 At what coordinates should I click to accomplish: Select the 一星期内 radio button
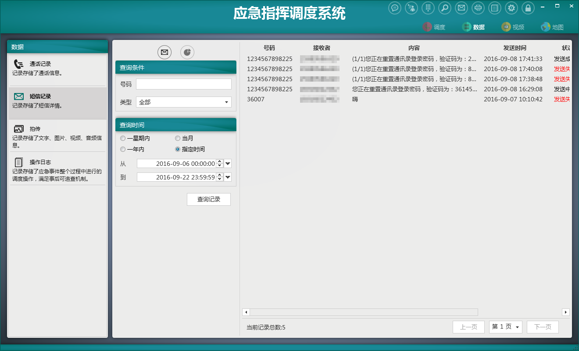123,138
